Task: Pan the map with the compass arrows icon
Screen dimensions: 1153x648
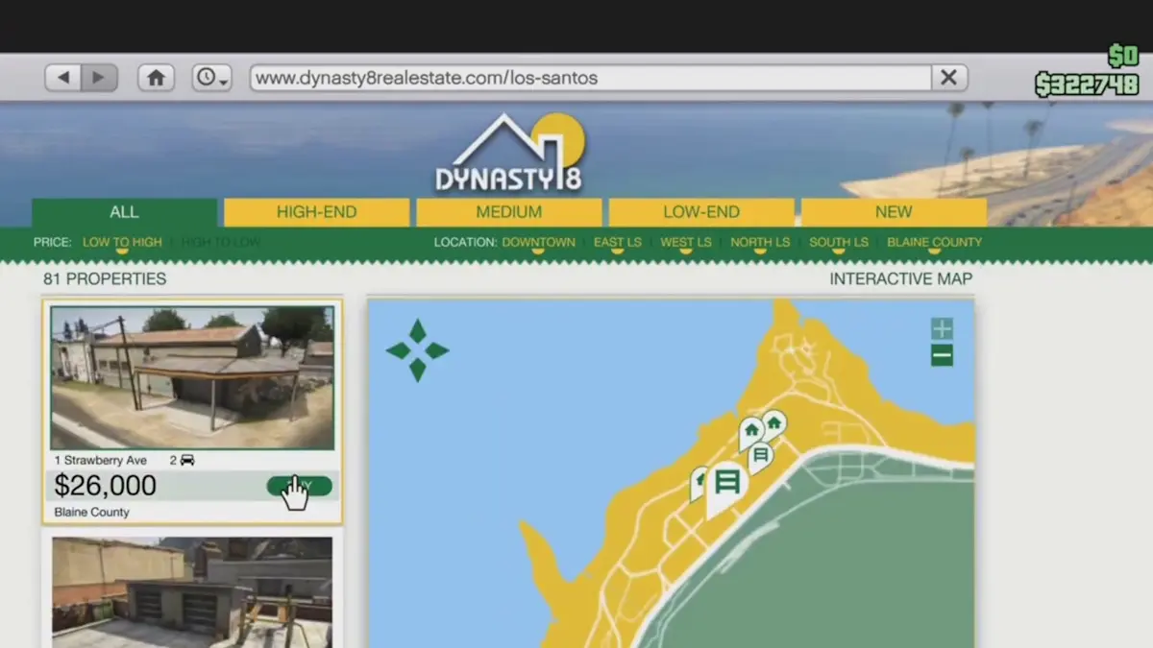Action: pos(417,350)
